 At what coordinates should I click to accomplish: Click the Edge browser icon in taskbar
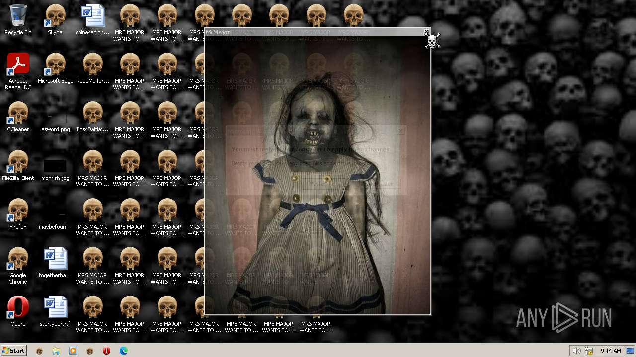tap(124, 351)
